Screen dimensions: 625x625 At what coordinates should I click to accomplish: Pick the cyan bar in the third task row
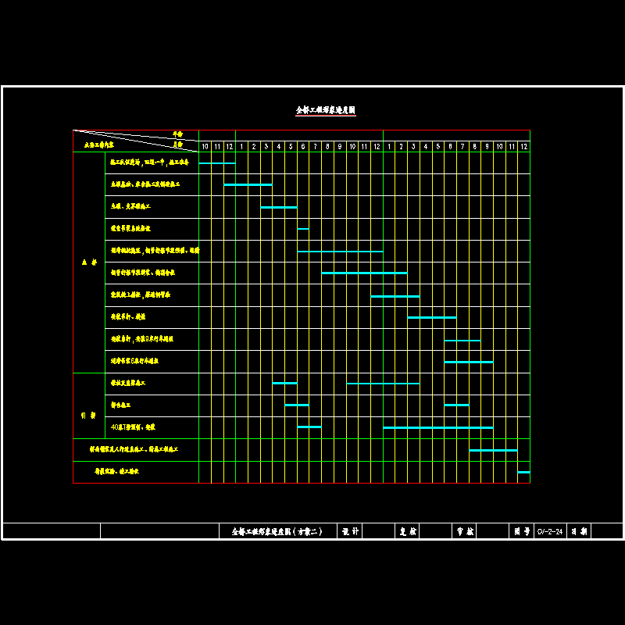278,207
